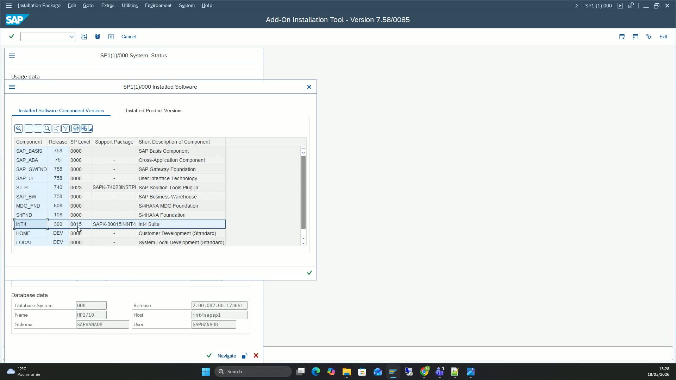676x380 pixels.
Task: Open the Installation Package menu
Action: pos(39,6)
